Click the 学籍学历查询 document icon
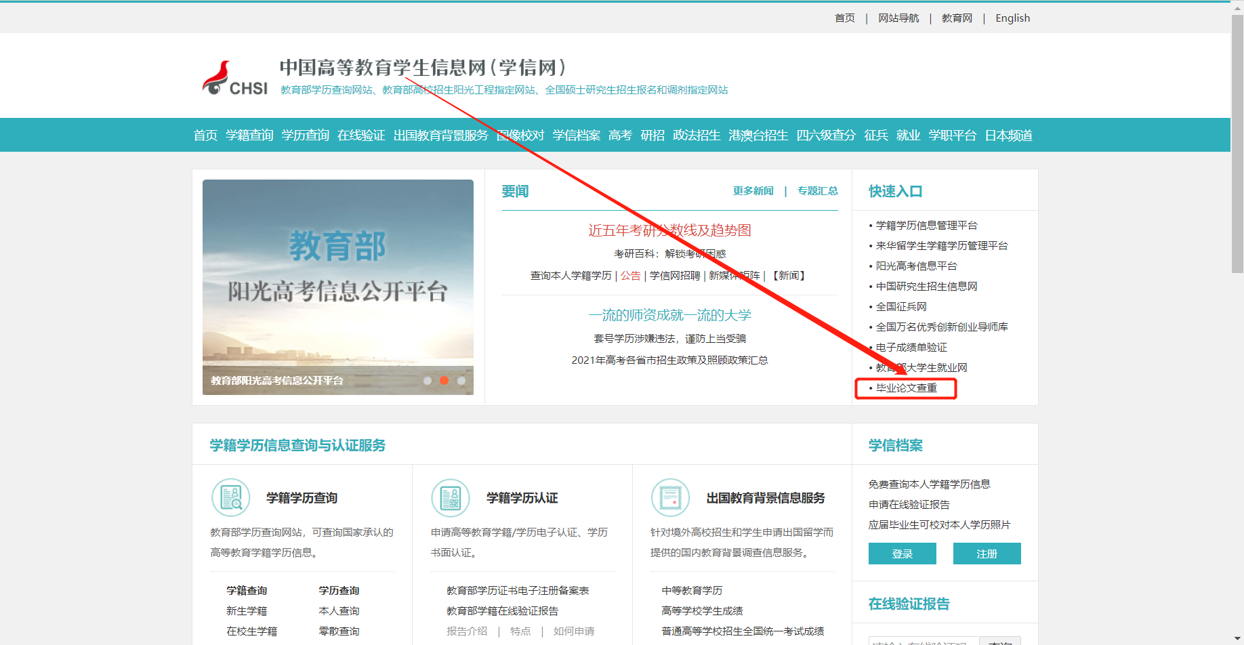Screen dimensions: 1244x645 pyautogui.click(x=231, y=497)
